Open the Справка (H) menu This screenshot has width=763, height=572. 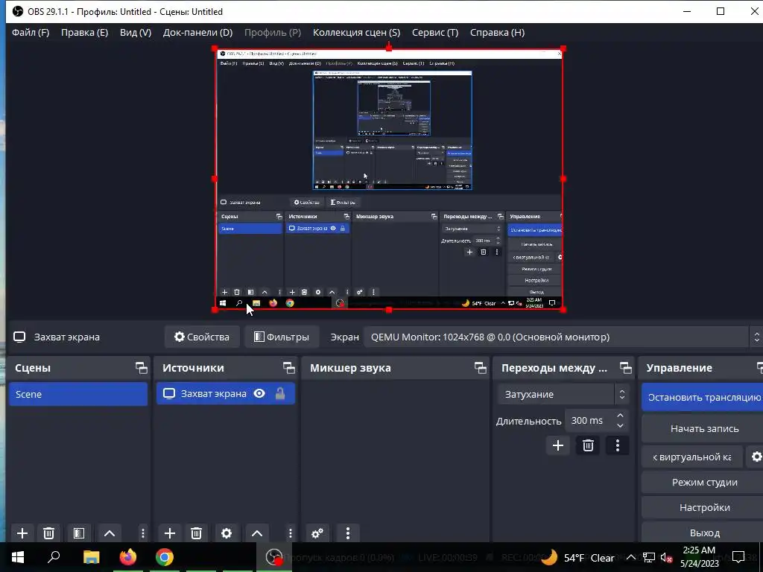pos(497,33)
